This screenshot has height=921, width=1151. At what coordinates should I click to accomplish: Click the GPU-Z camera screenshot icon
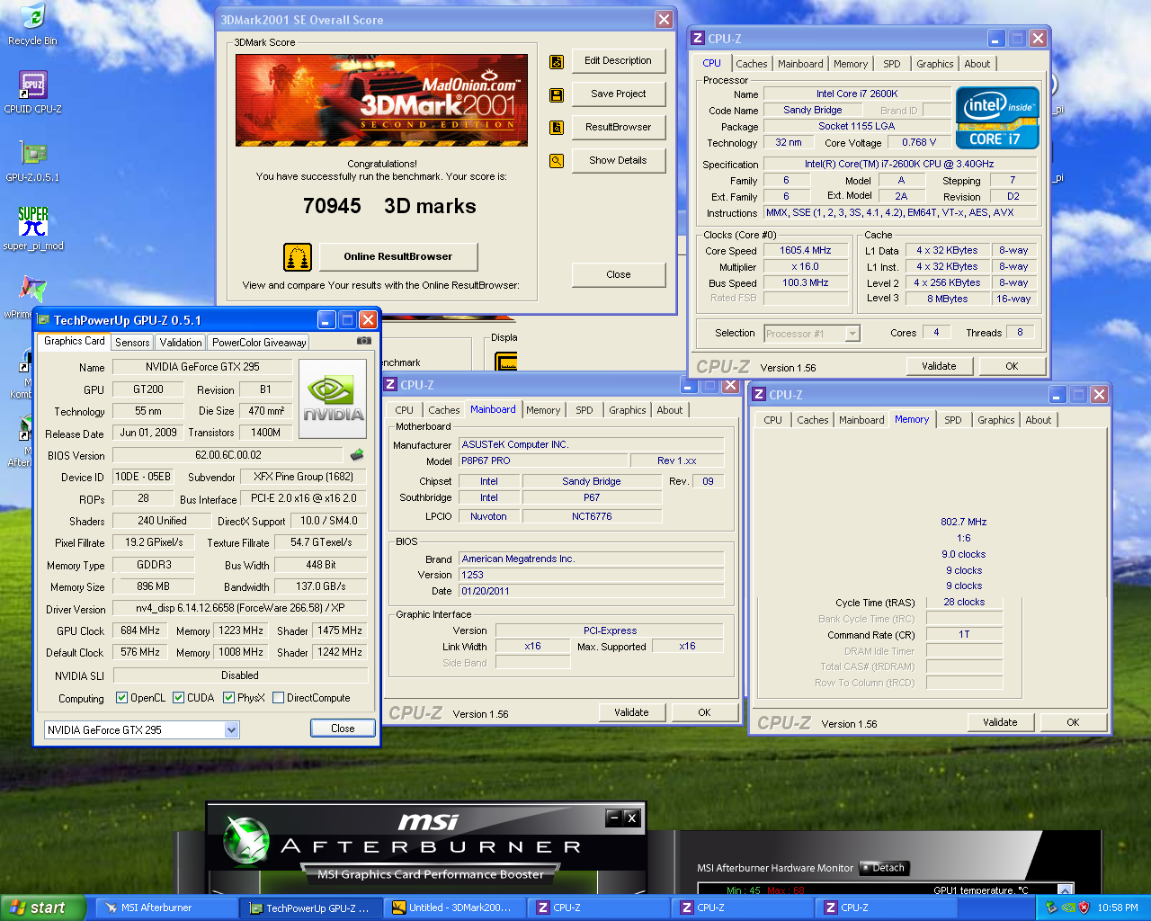click(x=364, y=341)
